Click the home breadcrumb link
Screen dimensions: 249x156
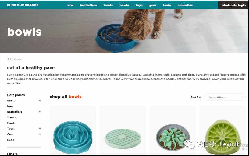(9, 59)
